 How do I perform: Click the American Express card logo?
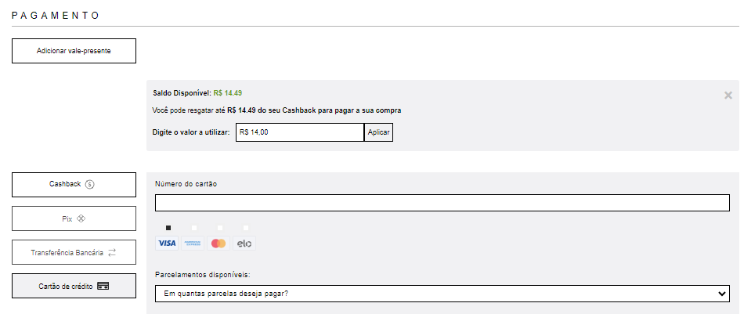tap(193, 244)
